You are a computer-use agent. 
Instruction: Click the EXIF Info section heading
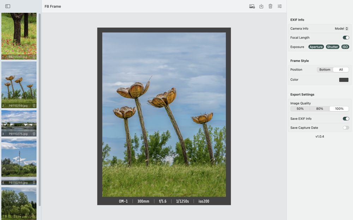[x=297, y=20]
